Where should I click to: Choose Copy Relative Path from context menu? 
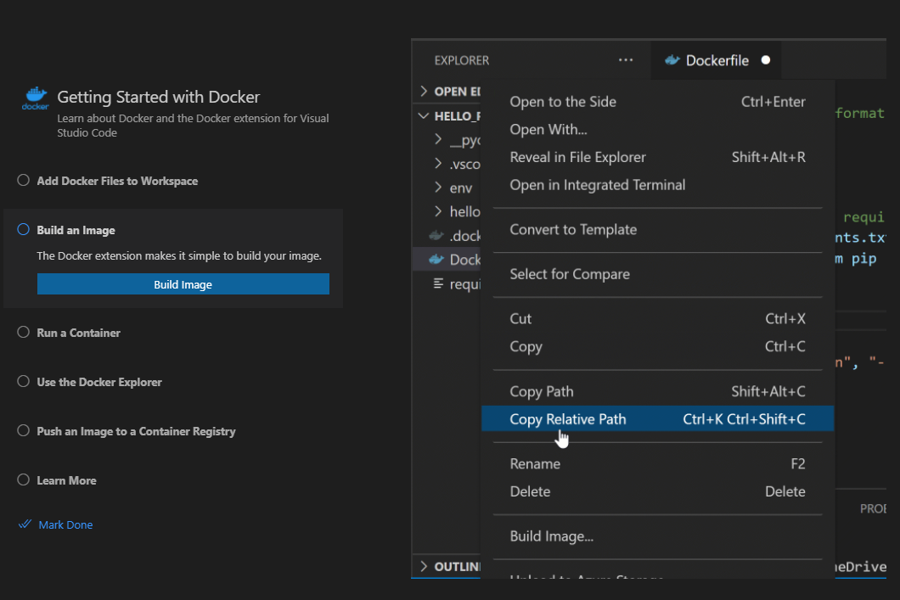click(x=567, y=419)
